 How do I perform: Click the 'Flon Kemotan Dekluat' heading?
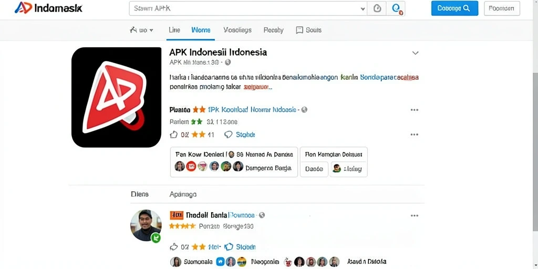coord(334,154)
